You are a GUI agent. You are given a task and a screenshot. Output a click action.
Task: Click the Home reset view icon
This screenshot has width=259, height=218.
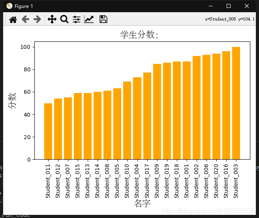tap(13, 19)
